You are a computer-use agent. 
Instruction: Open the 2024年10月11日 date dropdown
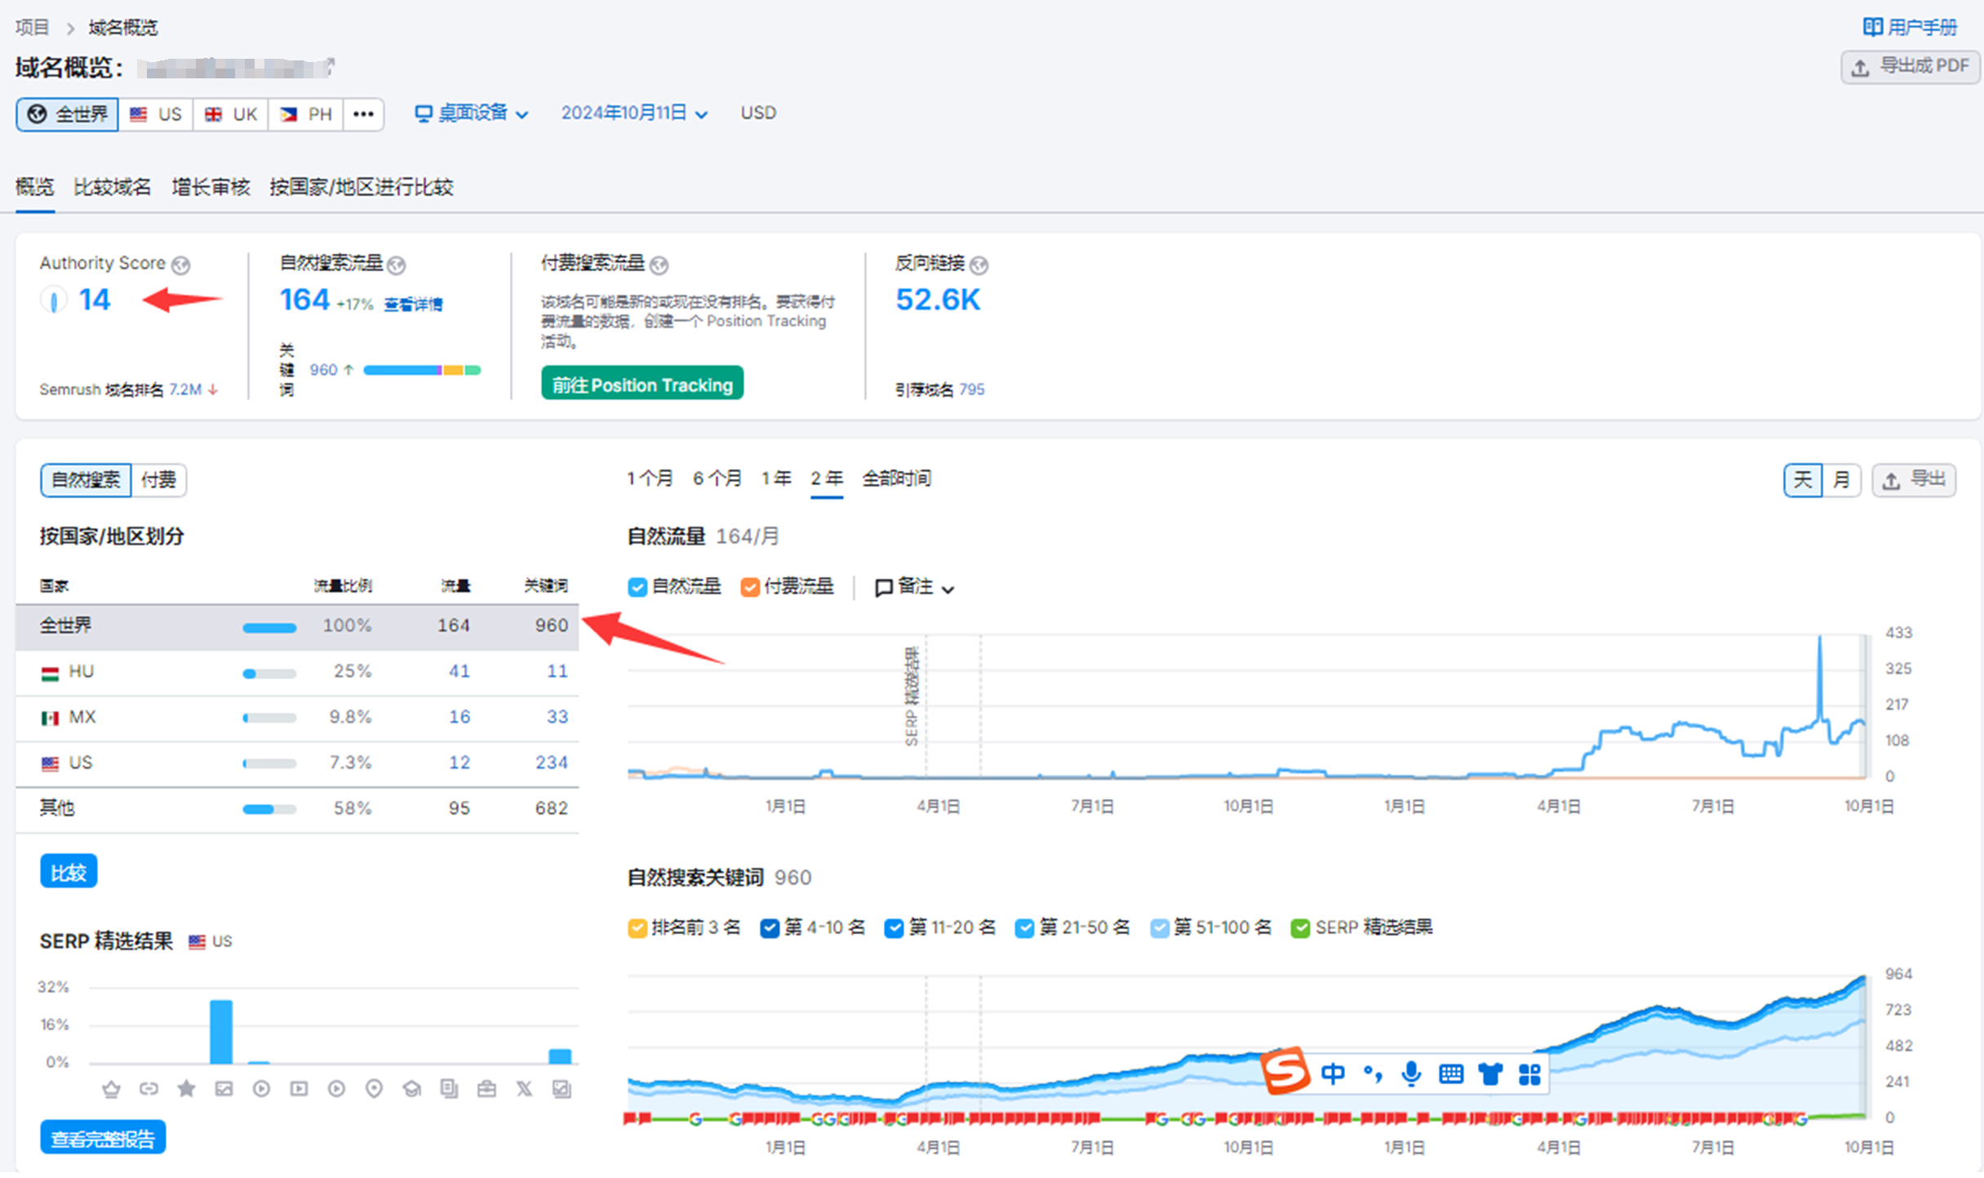[633, 113]
